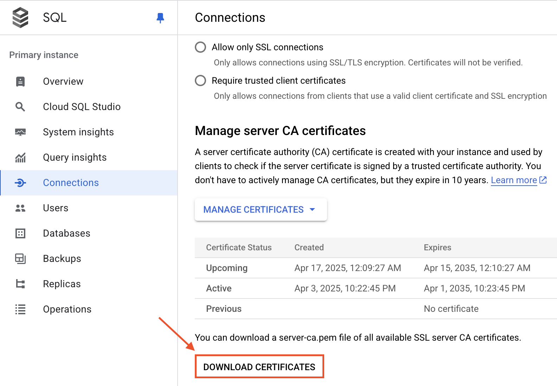557x386 pixels.
Task: Click the Databases grid icon
Action: point(20,233)
